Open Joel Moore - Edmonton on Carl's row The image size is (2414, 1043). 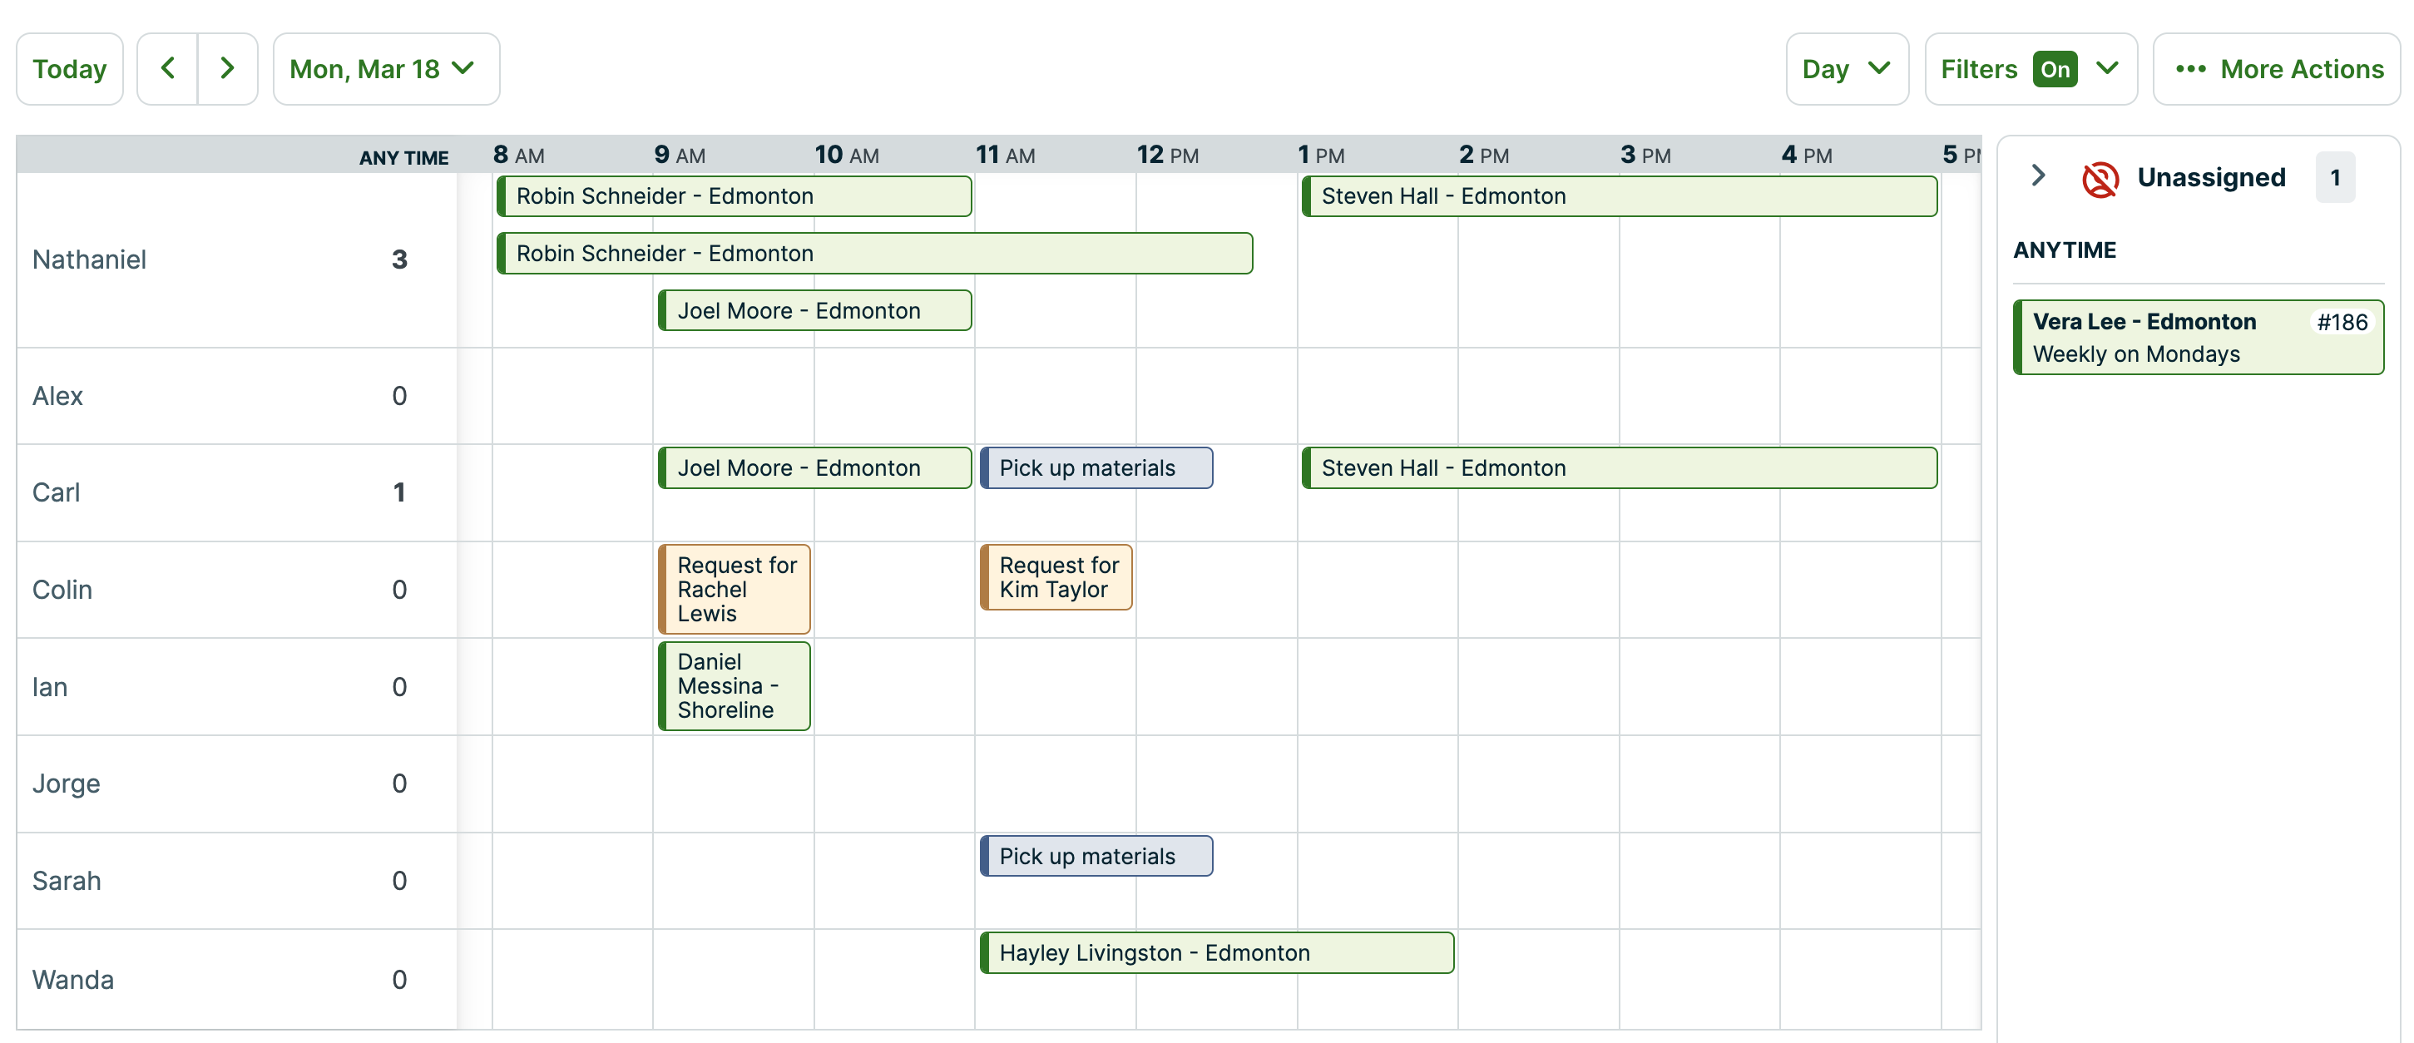pyautogui.click(x=814, y=467)
